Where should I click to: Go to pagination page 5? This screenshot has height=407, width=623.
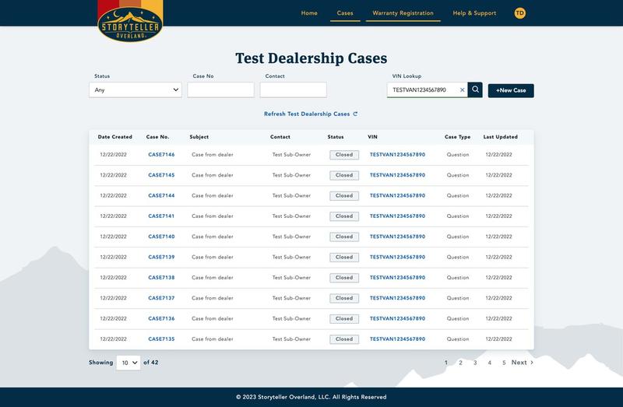[x=504, y=363]
